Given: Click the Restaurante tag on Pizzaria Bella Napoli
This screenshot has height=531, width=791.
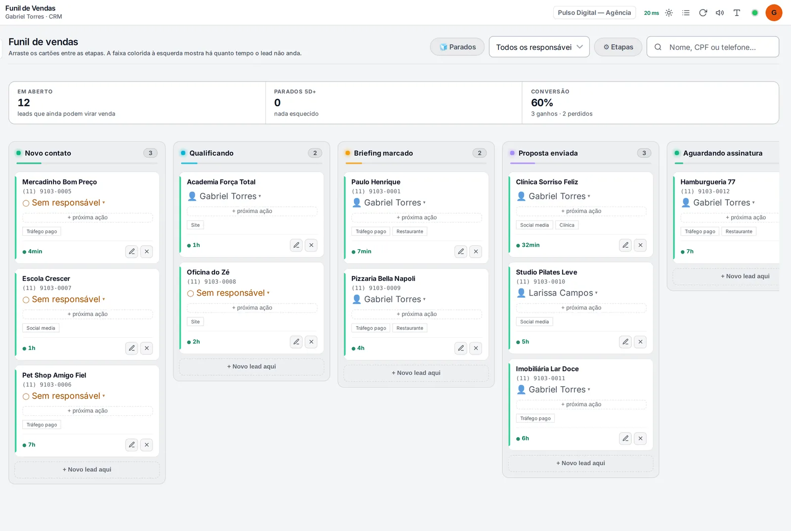Looking at the screenshot, I should tap(410, 328).
